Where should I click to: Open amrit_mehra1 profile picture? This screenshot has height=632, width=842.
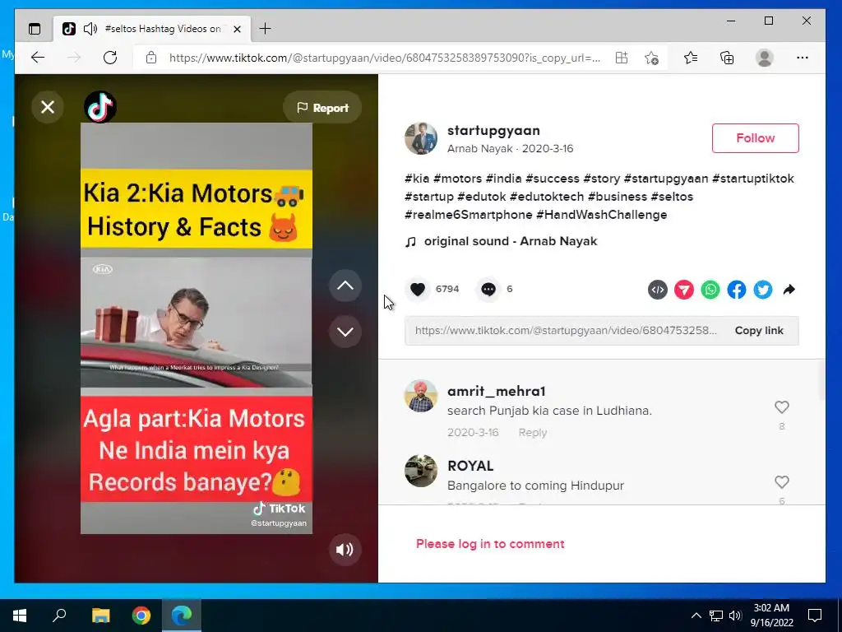pos(421,396)
